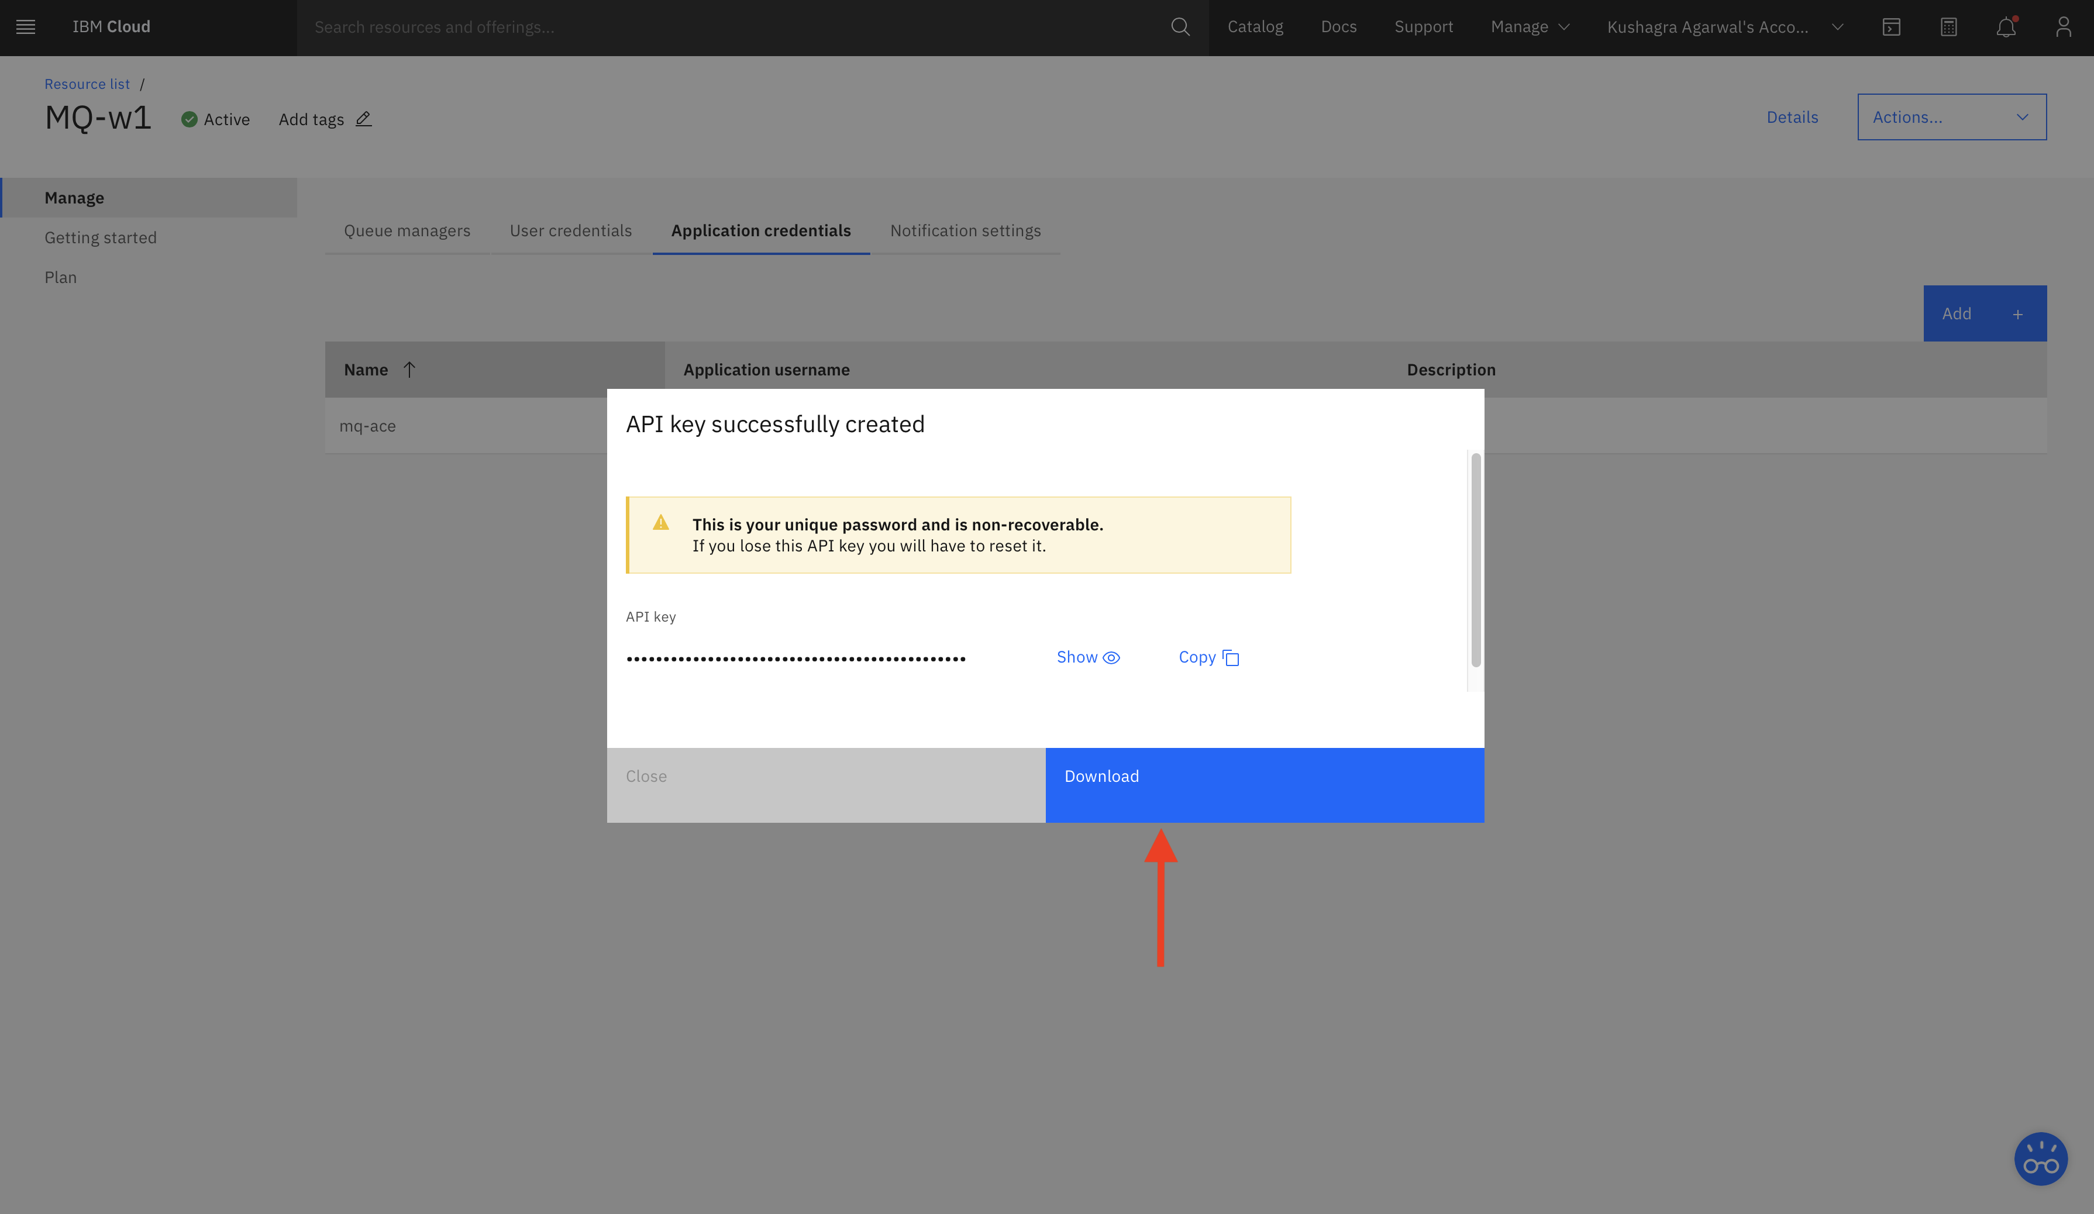This screenshot has height=1214, width=2094.
Task: Sort table by Name column arrow
Action: click(x=409, y=370)
